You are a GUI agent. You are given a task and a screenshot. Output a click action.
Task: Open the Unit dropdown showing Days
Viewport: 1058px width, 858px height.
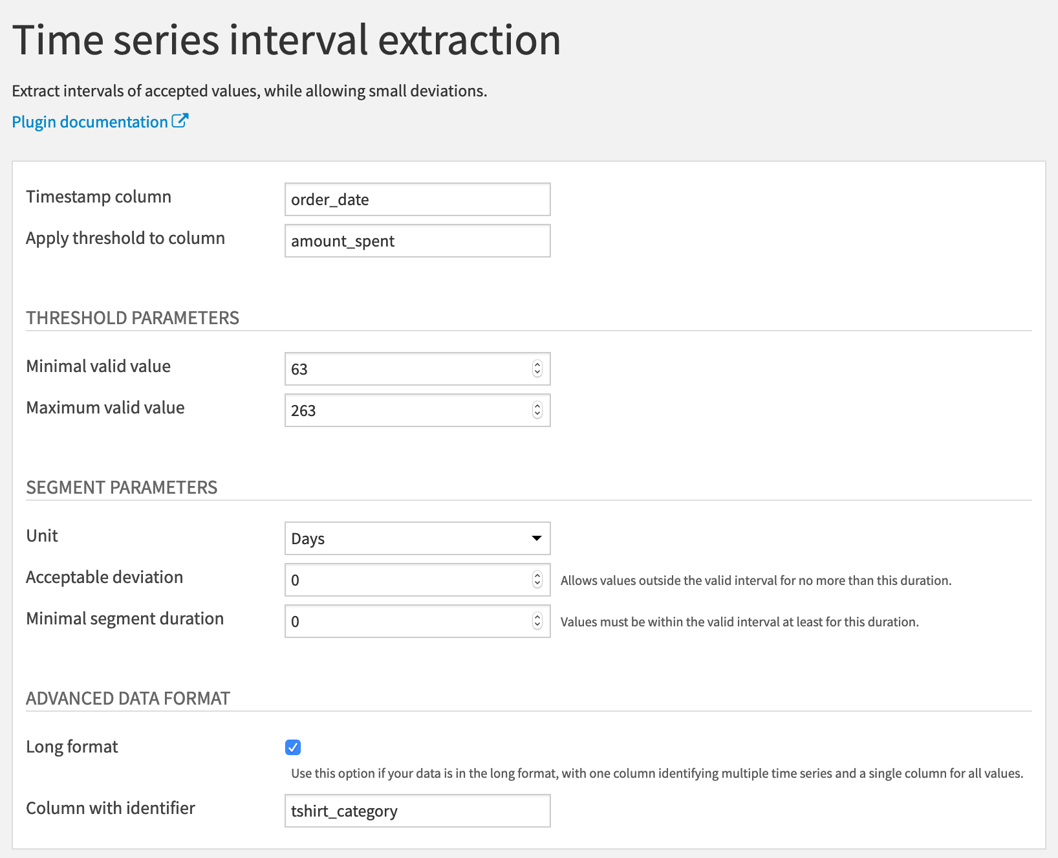click(x=407, y=538)
